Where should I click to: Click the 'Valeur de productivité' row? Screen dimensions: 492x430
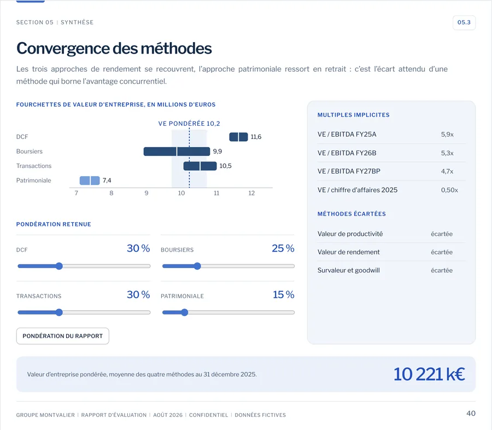pyautogui.click(x=391, y=234)
